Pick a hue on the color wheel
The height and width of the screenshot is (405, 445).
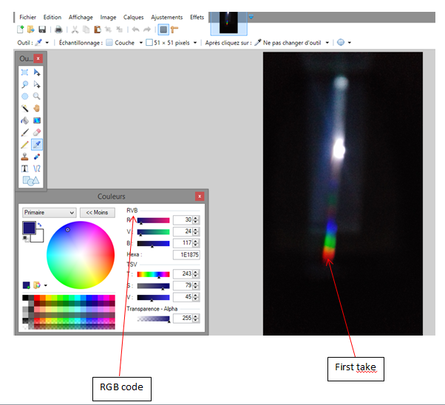(x=81, y=255)
